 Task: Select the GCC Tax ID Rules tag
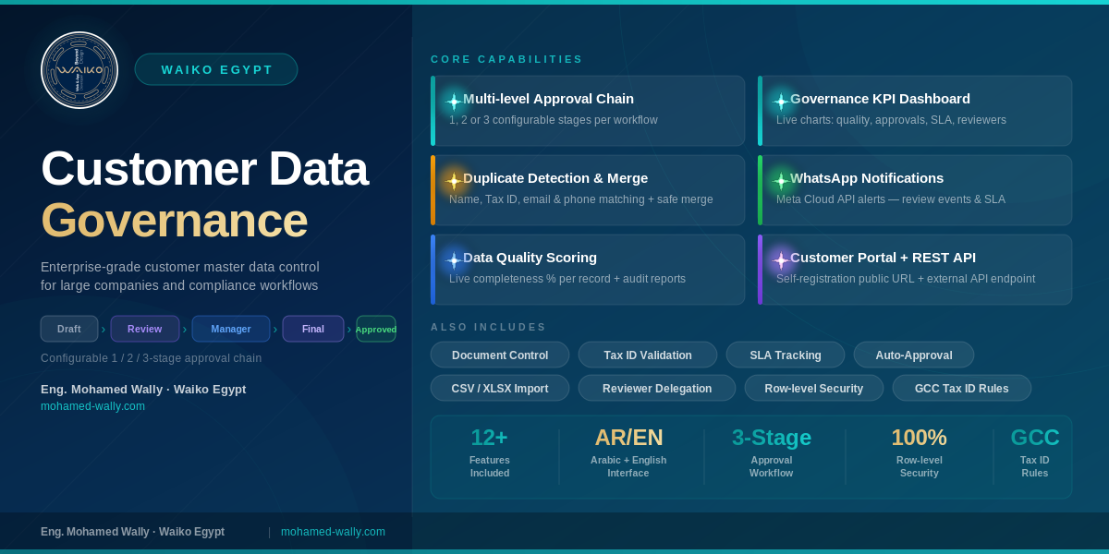click(x=962, y=388)
